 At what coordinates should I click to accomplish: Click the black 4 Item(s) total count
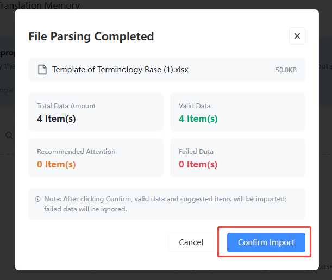coord(57,119)
